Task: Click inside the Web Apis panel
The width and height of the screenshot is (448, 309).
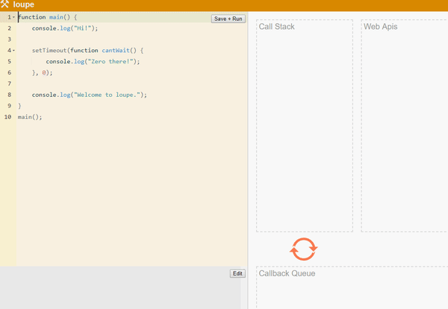Action: 405,127
